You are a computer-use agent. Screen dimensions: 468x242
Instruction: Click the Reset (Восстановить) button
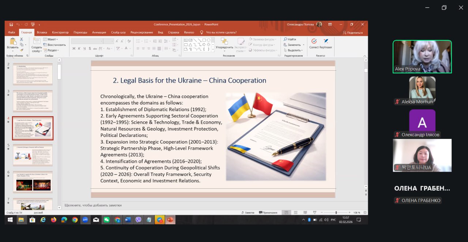[54, 45]
